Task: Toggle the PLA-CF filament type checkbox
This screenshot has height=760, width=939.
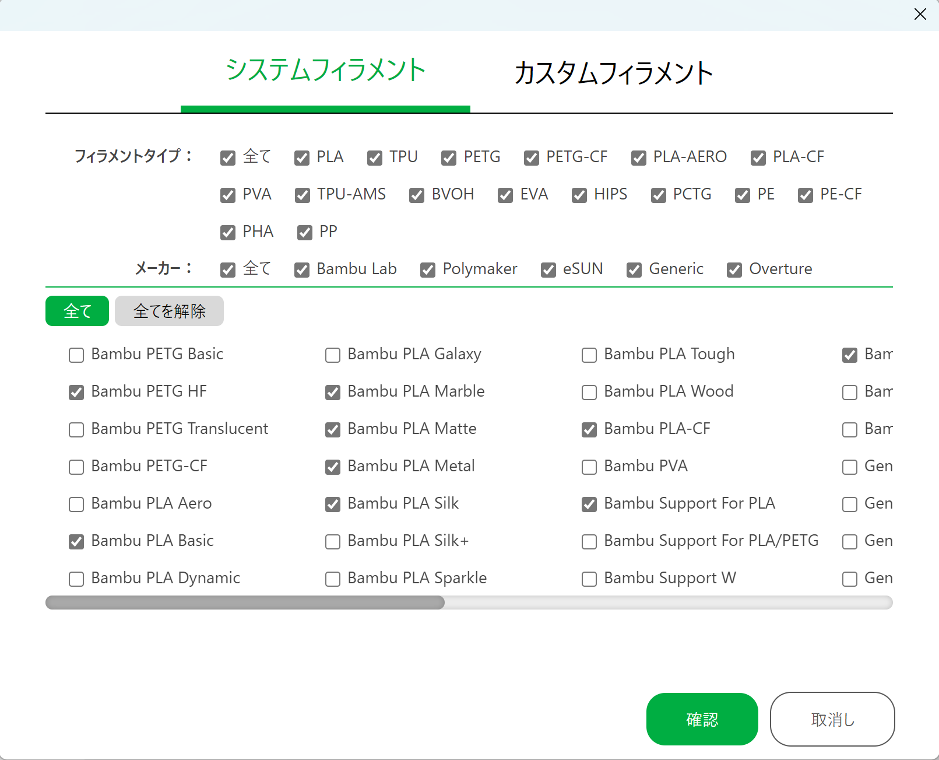Action: [x=758, y=157]
